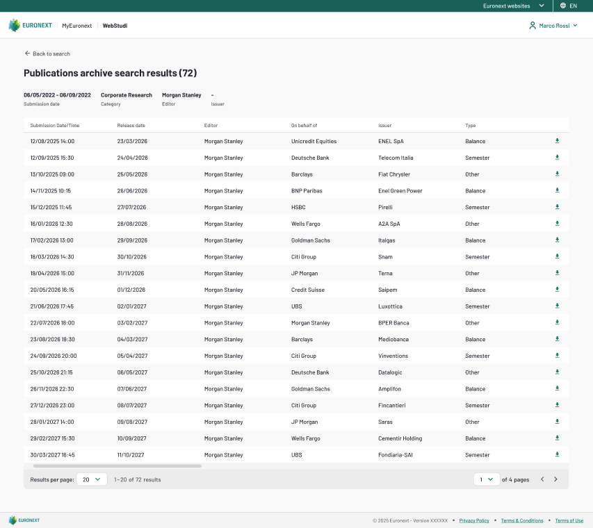
Task: Download the Saipem publication
Action: (x=557, y=290)
